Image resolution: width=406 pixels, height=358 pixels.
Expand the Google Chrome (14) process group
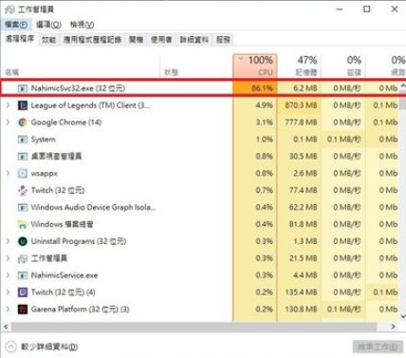click(x=8, y=122)
